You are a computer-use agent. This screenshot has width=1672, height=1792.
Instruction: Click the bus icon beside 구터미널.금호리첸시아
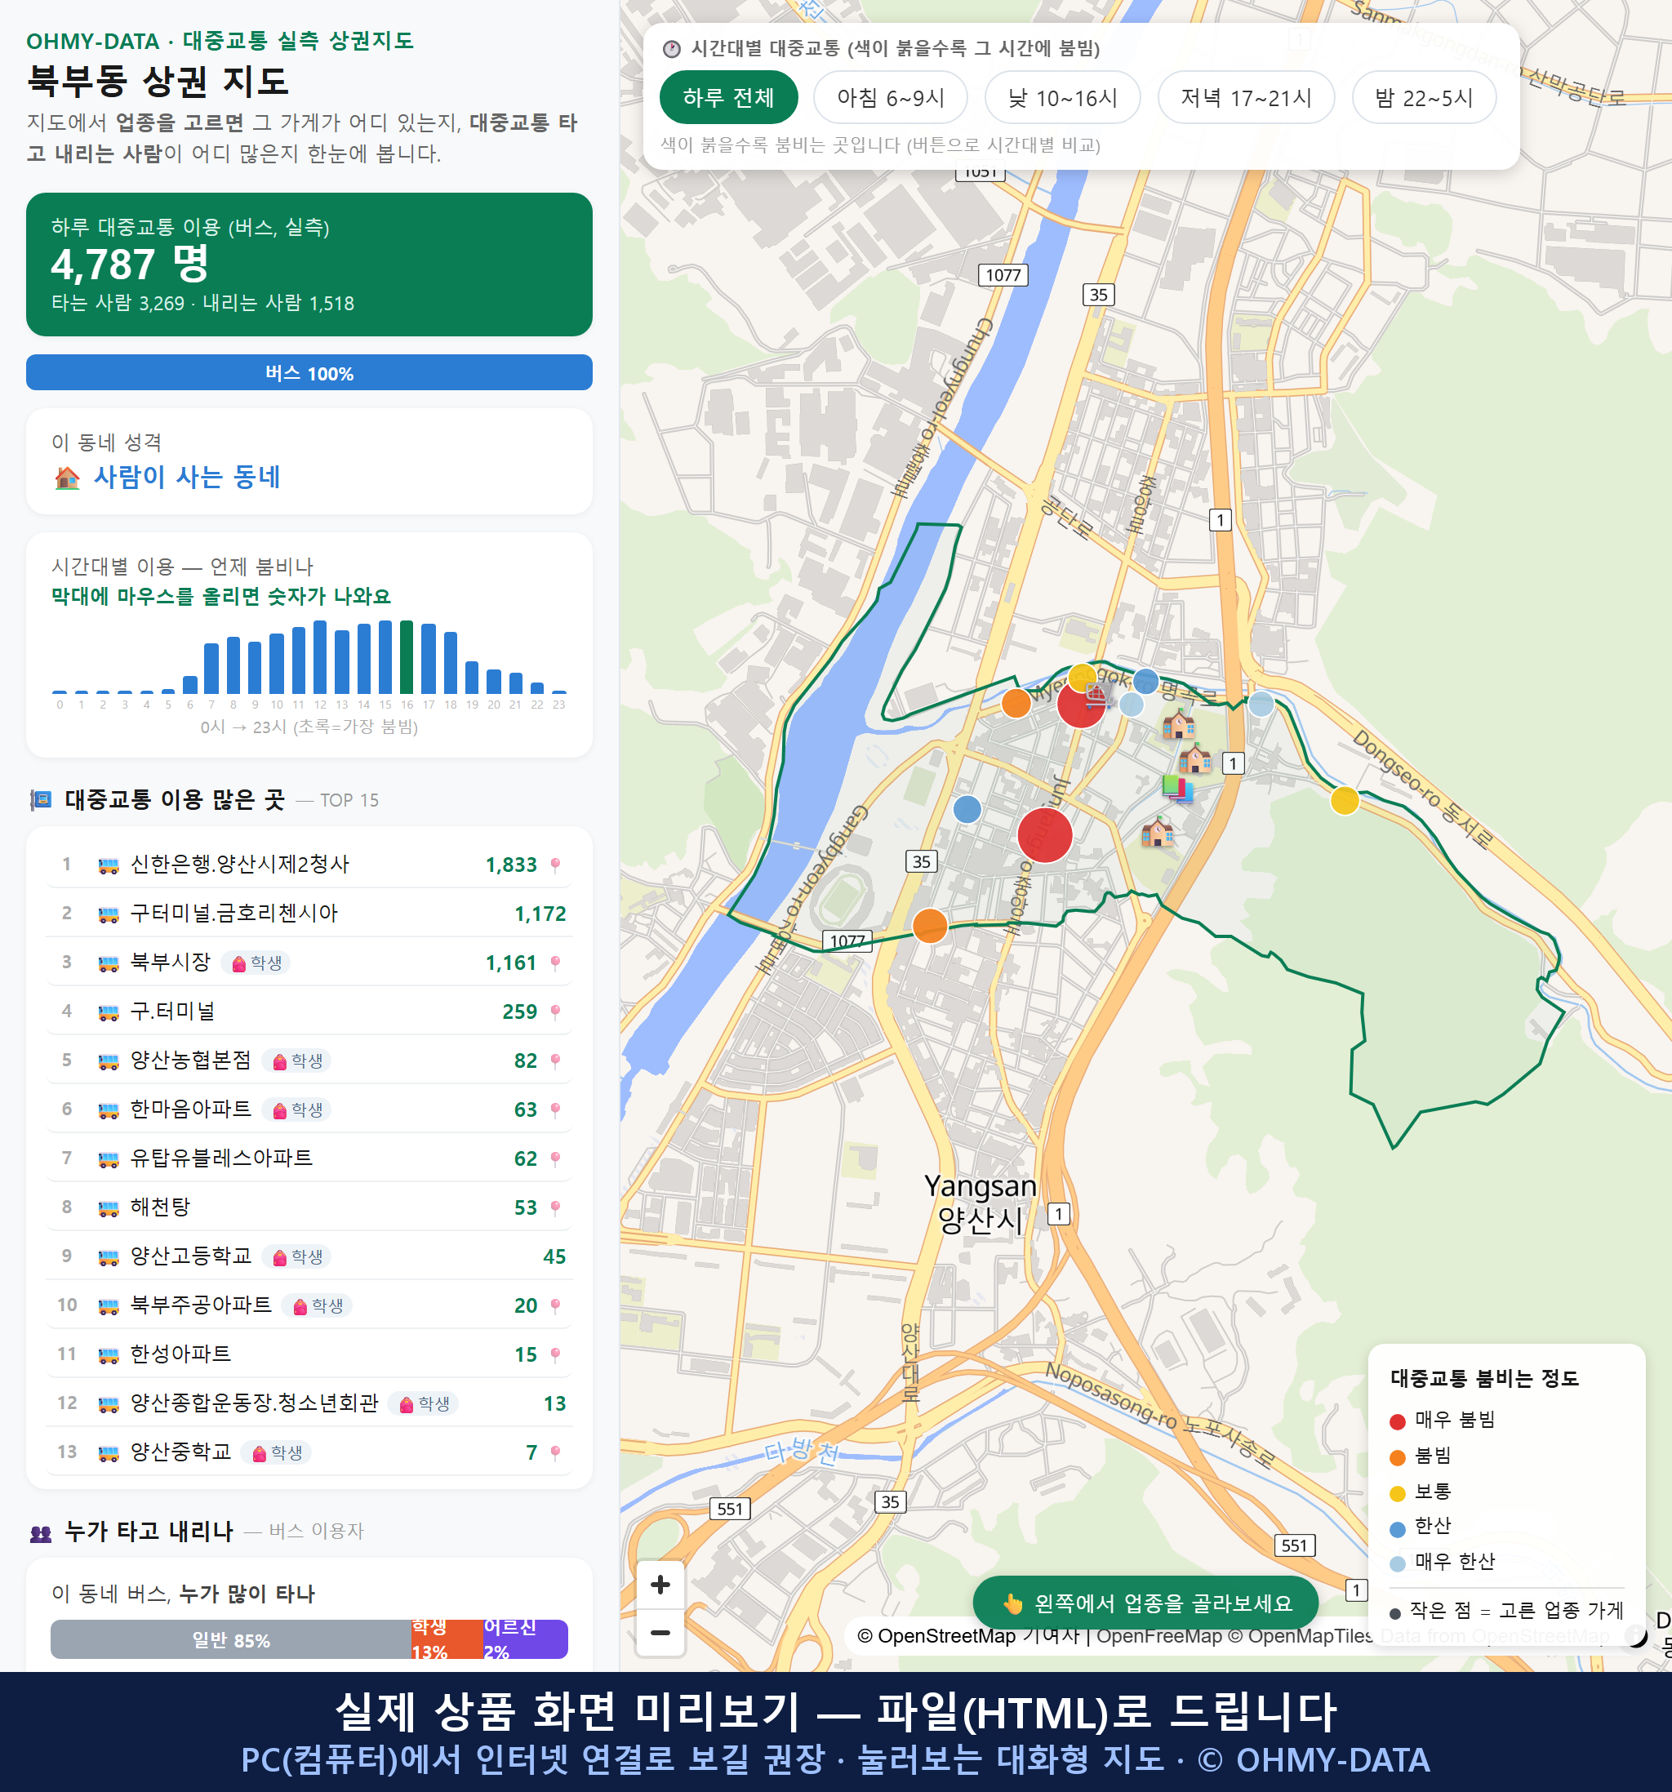108,914
